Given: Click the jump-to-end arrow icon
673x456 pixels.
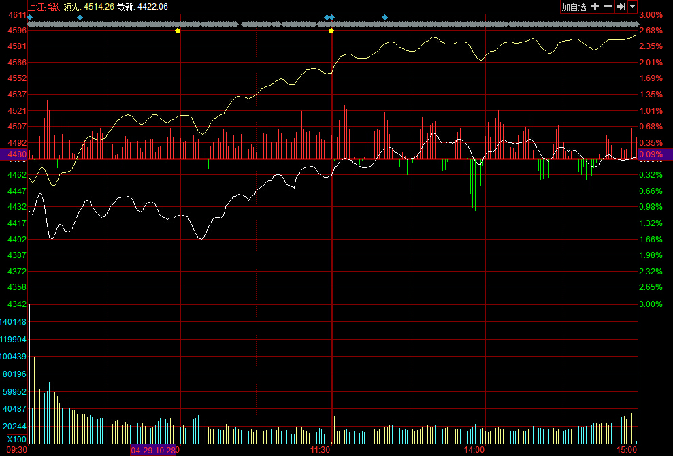Looking at the screenshot, I should 621,7.
